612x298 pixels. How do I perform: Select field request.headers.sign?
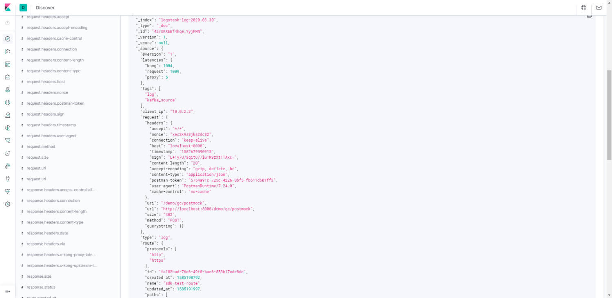click(x=46, y=114)
